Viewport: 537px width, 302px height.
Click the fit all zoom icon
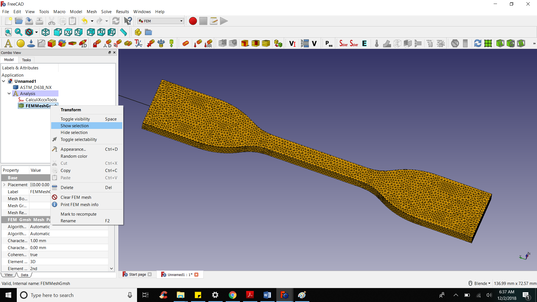point(8,32)
